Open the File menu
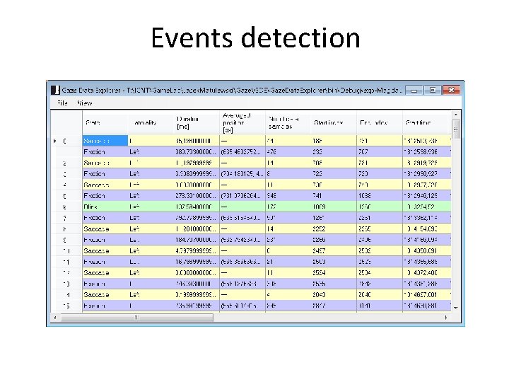 coord(62,103)
